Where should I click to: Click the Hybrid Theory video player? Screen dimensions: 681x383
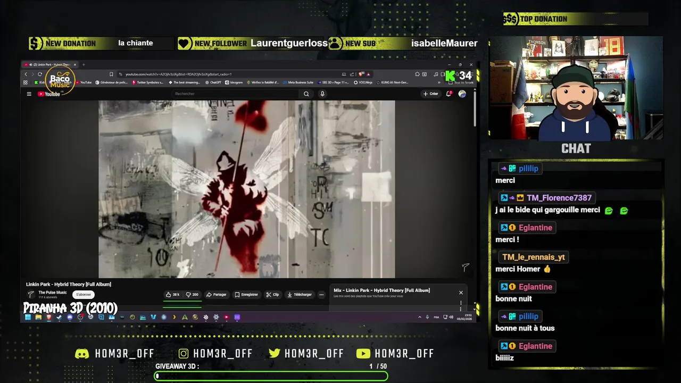[246, 189]
